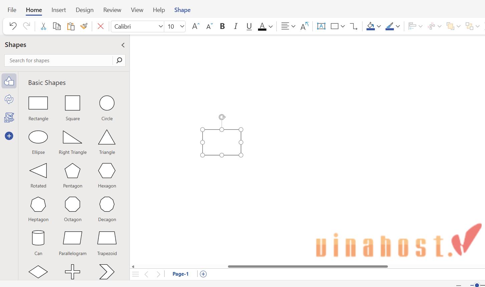Add a new page with plus button

point(203,274)
